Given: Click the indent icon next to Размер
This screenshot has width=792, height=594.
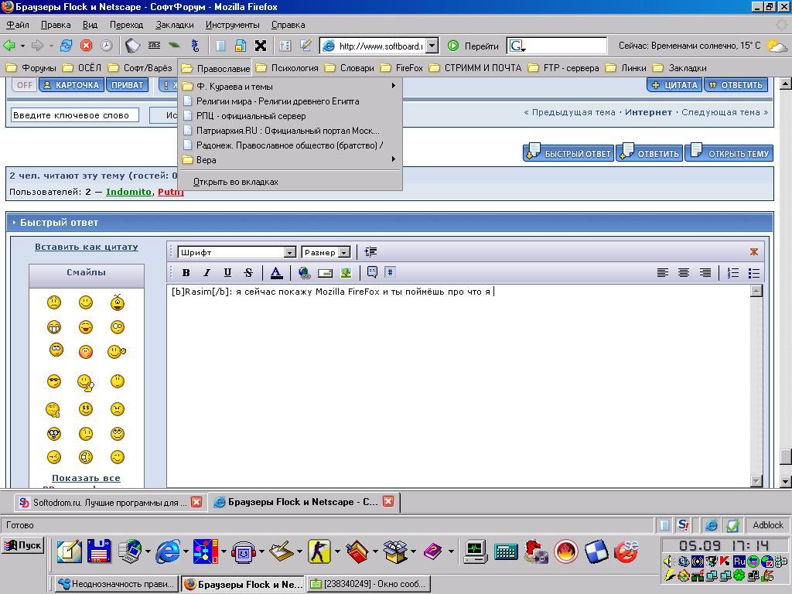Looking at the screenshot, I should tap(370, 251).
